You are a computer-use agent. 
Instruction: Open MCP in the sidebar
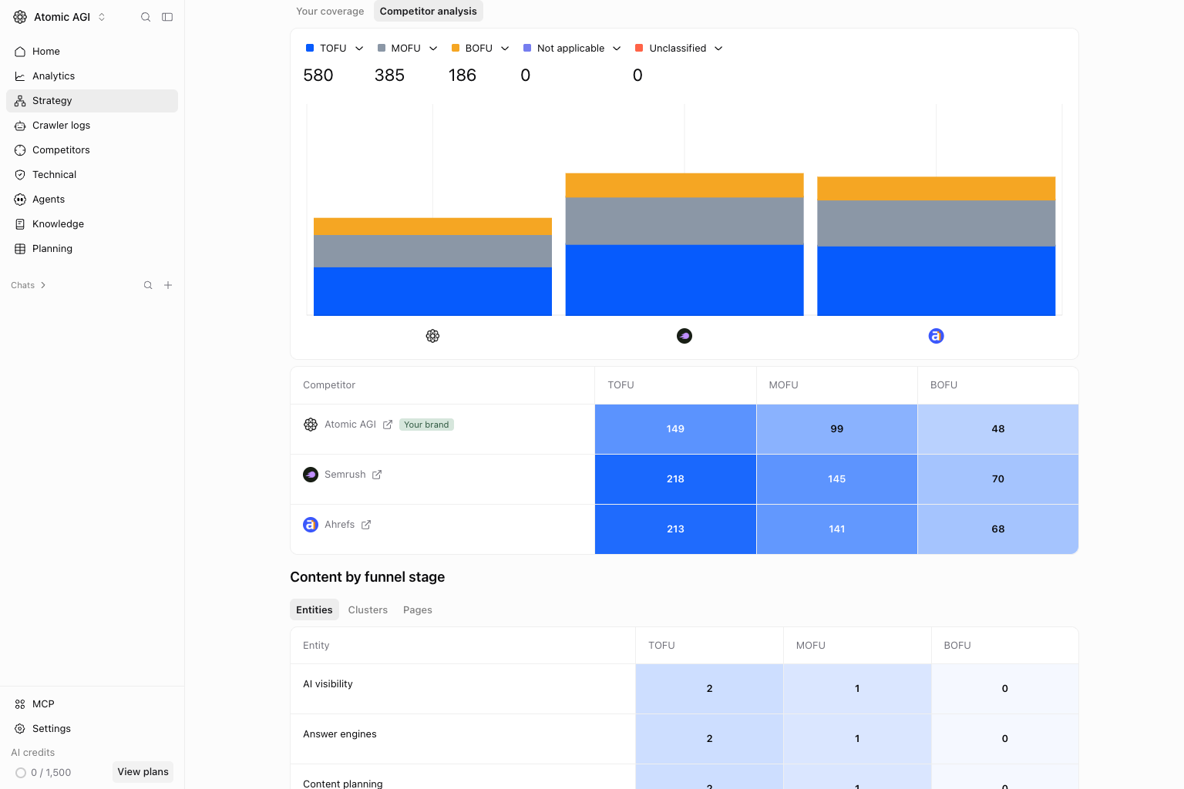coord(92,704)
